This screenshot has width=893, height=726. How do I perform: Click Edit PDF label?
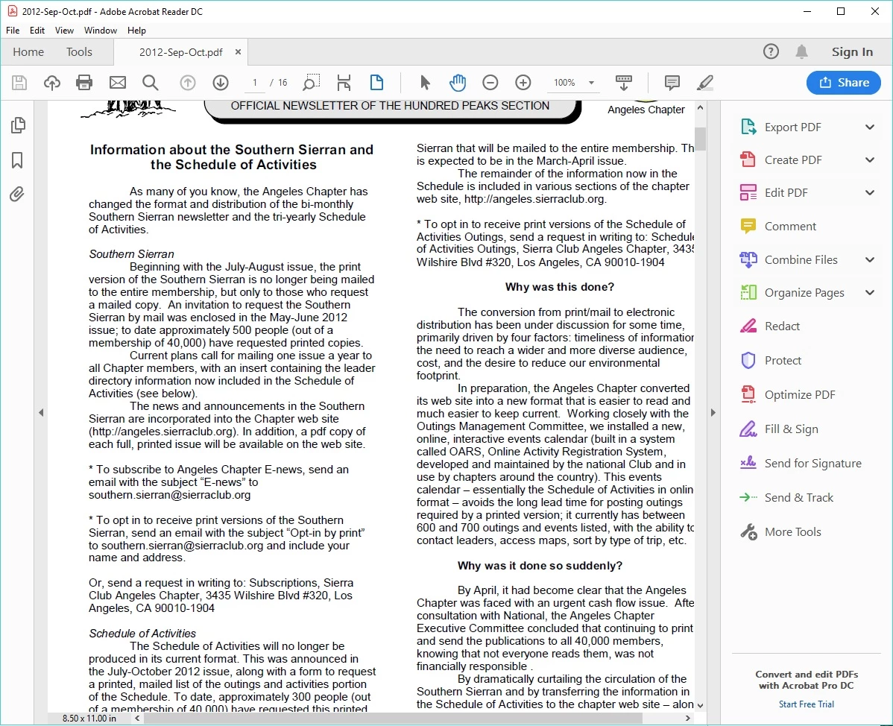(786, 192)
